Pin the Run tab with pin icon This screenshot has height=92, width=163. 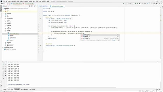tap(3, 79)
